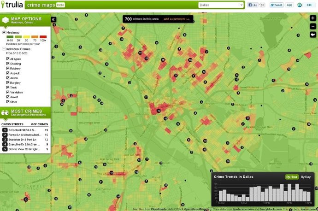318x211 pixels.
Task: Toggle the Heatmap checkbox
Action: point(4,32)
